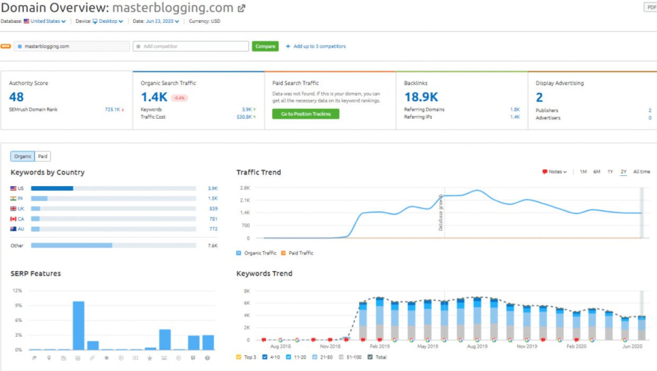The width and height of the screenshot is (657, 371).
Task: Open masterblogging.com via external link icon
Action: pos(242,8)
